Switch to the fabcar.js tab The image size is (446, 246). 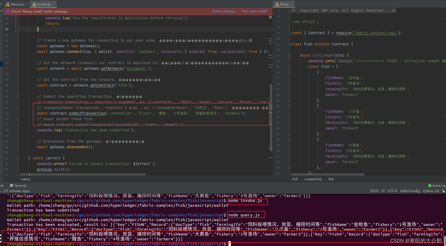pos(17,4)
